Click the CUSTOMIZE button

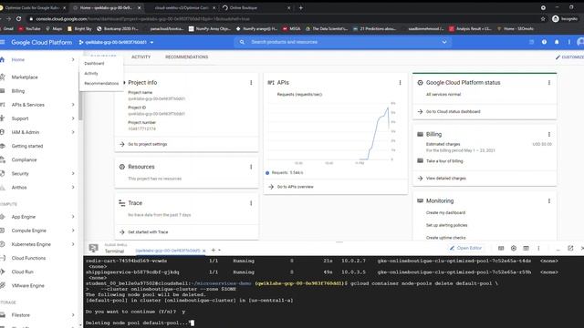[569, 57]
